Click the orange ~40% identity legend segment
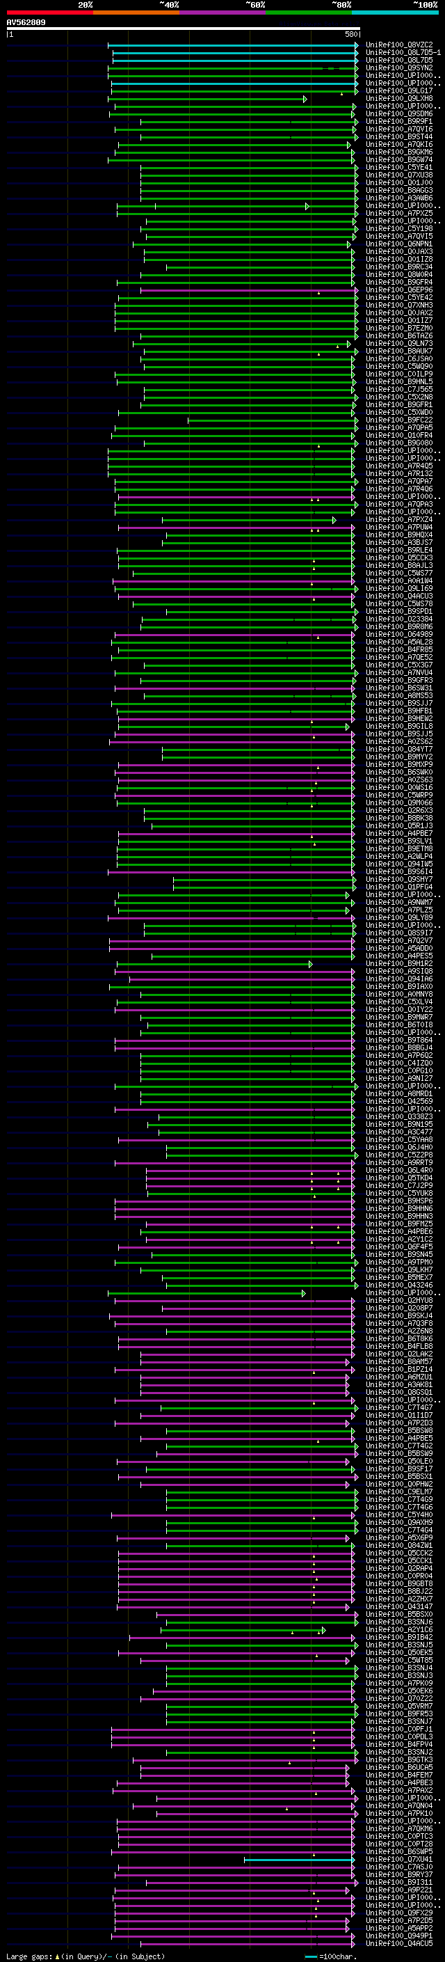 (137, 13)
